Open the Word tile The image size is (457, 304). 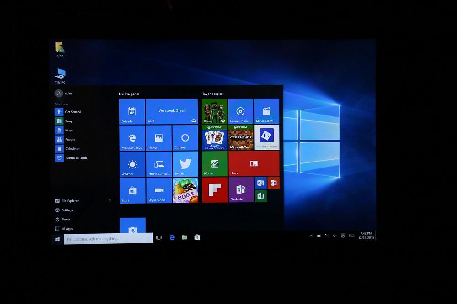coord(260,183)
